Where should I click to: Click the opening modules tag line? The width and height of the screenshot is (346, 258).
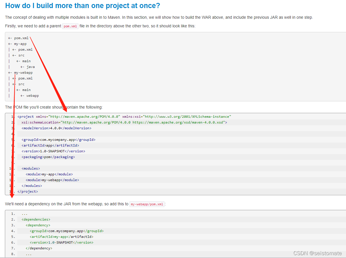click(31, 168)
